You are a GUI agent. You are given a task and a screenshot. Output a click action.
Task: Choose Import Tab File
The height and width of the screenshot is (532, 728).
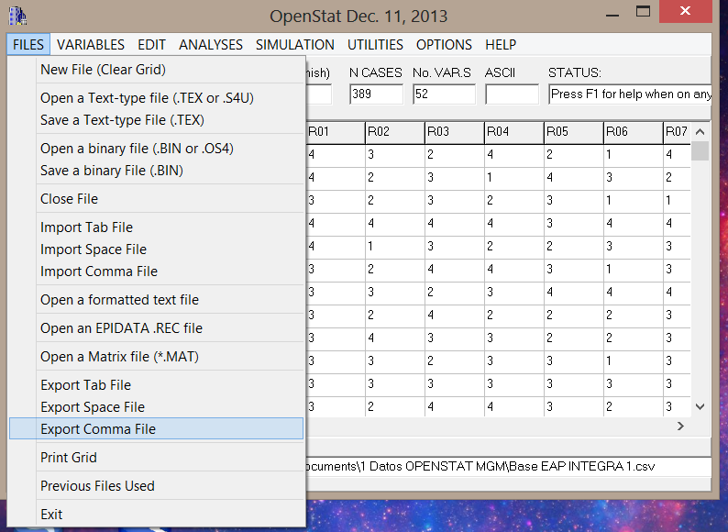click(x=156, y=227)
